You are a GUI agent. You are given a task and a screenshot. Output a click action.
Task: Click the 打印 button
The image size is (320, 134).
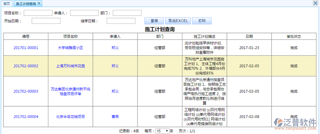tap(202, 21)
